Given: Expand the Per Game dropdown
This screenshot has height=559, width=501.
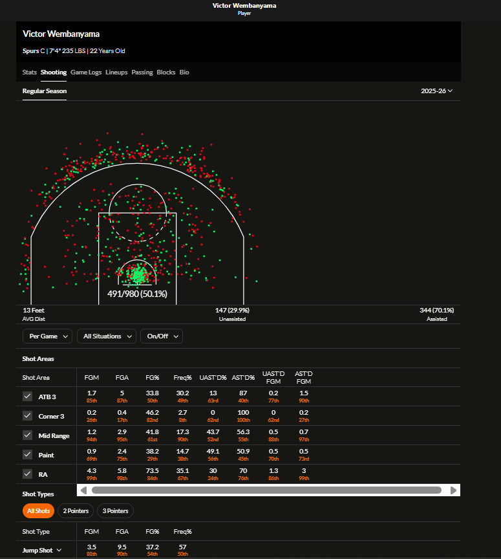Looking at the screenshot, I should coord(47,336).
